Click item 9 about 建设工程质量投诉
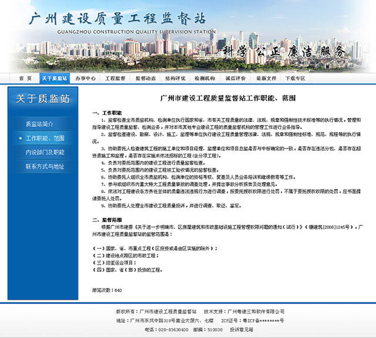The width and height of the screenshot is (376, 338). click(x=171, y=205)
